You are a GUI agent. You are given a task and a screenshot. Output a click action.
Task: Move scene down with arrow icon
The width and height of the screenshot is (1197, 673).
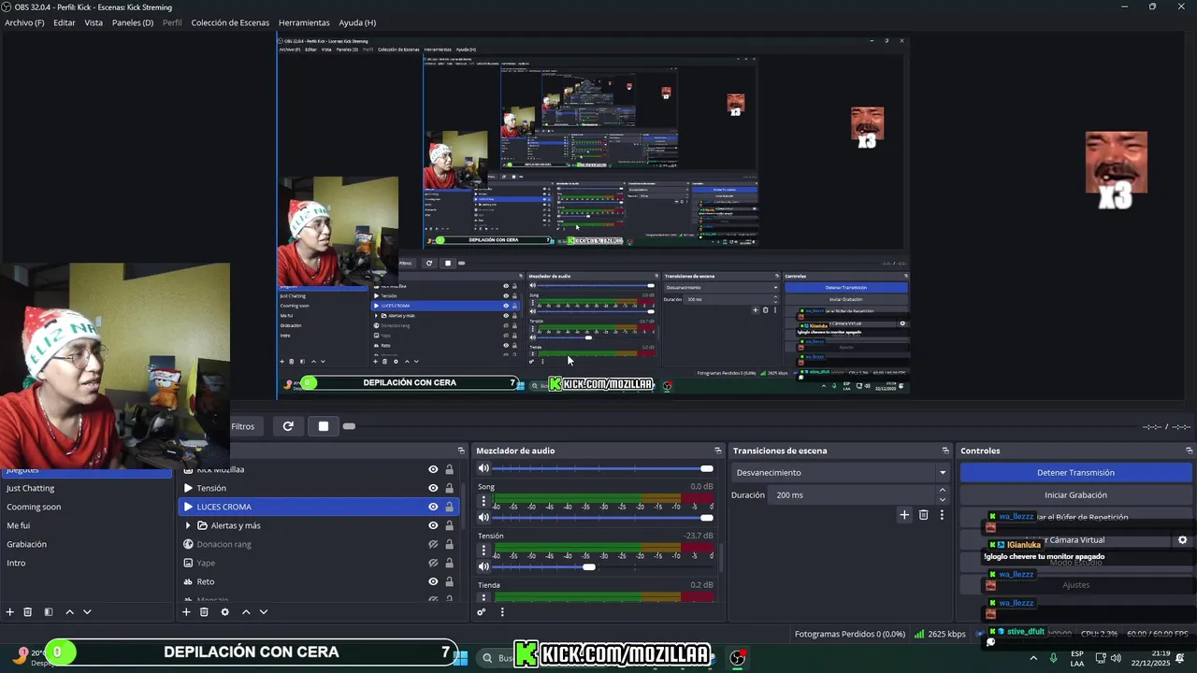coord(87,612)
